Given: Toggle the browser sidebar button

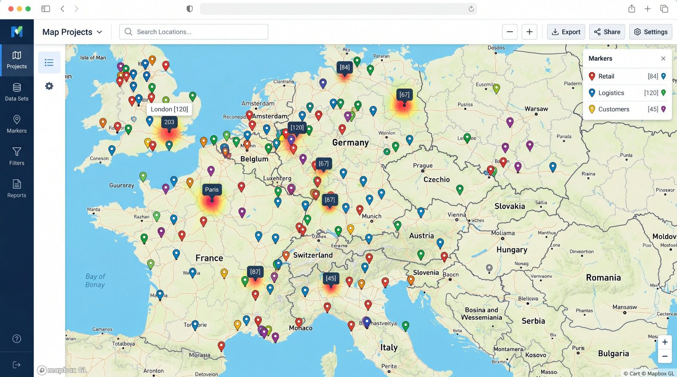Looking at the screenshot, I should (46, 8).
